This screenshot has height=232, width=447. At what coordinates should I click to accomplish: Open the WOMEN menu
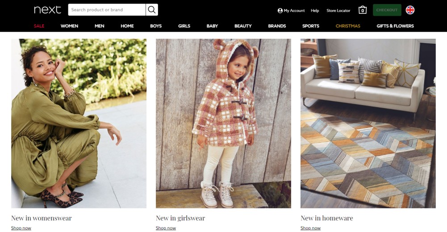coord(69,26)
